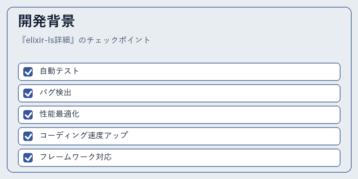This screenshot has height=179, width=358.
Task: Click the white checkmark icon beside 性能最適化
Action: click(28, 115)
